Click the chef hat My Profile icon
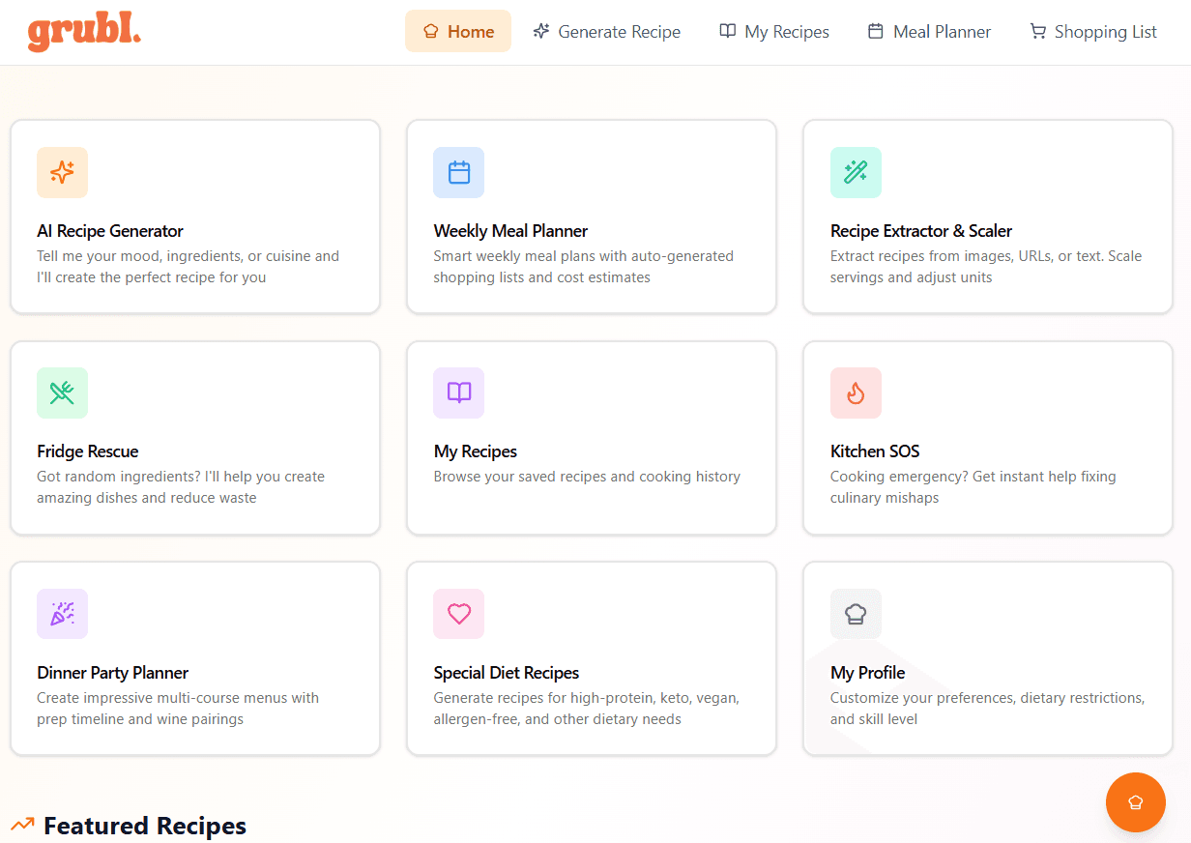This screenshot has width=1191, height=843. [x=856, y=614]
